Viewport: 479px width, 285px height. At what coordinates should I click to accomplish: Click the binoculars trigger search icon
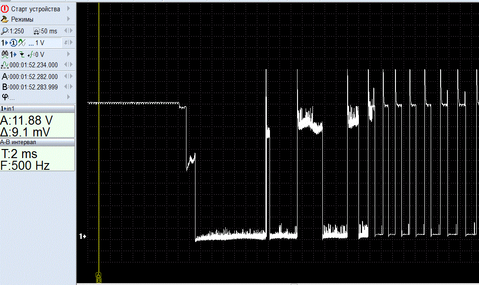[x=5, y=54]
